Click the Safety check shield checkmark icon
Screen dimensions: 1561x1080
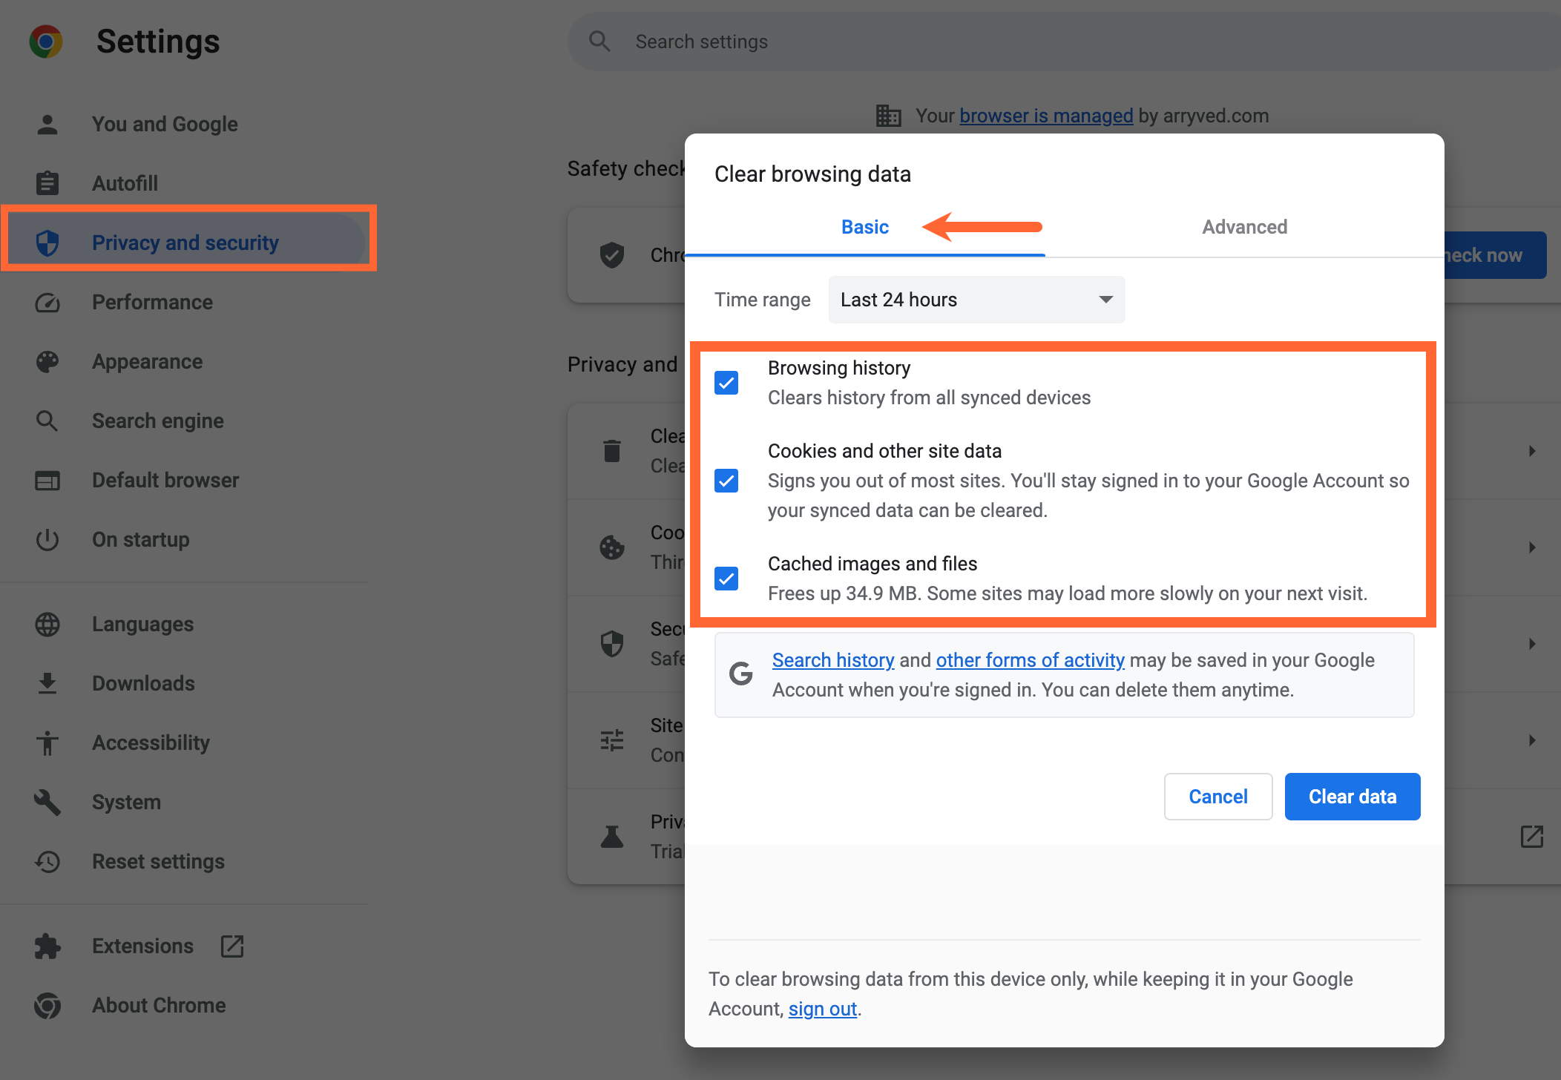tap(612, 255)
